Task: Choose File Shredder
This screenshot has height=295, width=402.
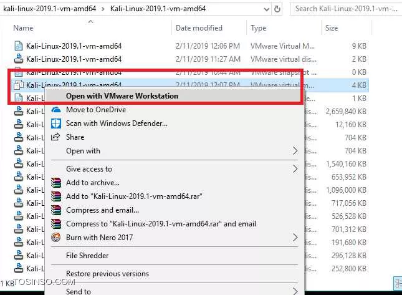Action: pos(175,256)
